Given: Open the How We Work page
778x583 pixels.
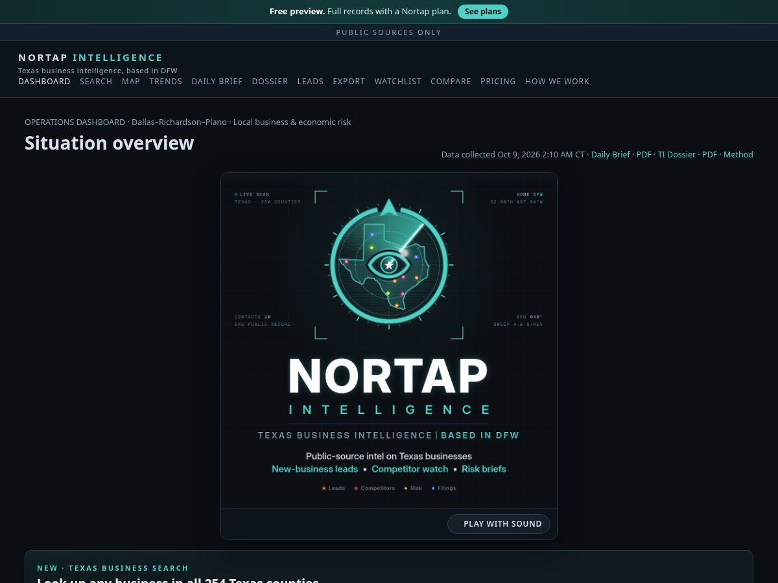Looking at the screenshot, I should click(x=557, y=82).
